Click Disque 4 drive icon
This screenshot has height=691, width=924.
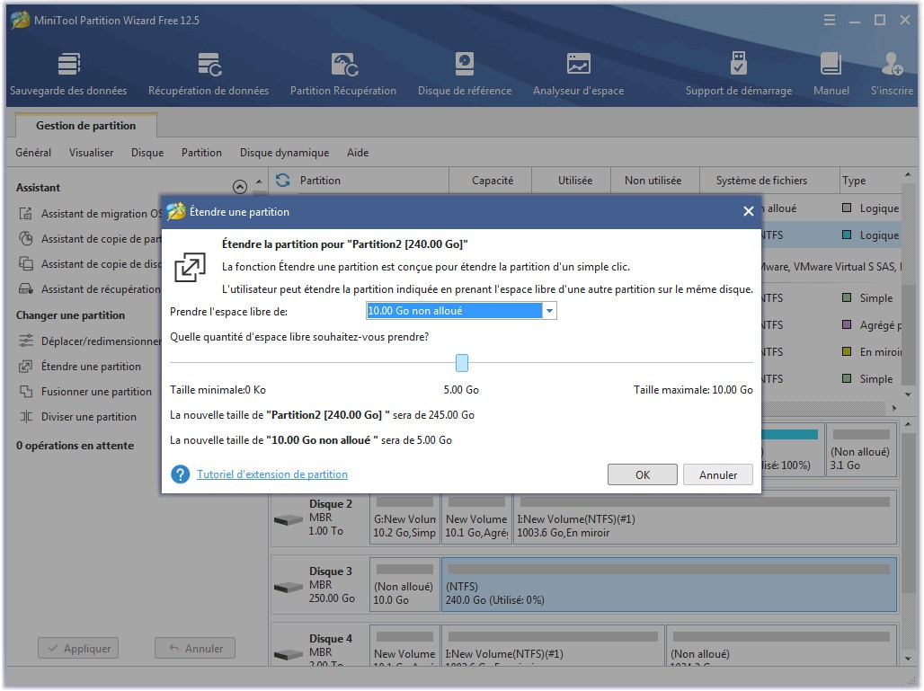289,654
